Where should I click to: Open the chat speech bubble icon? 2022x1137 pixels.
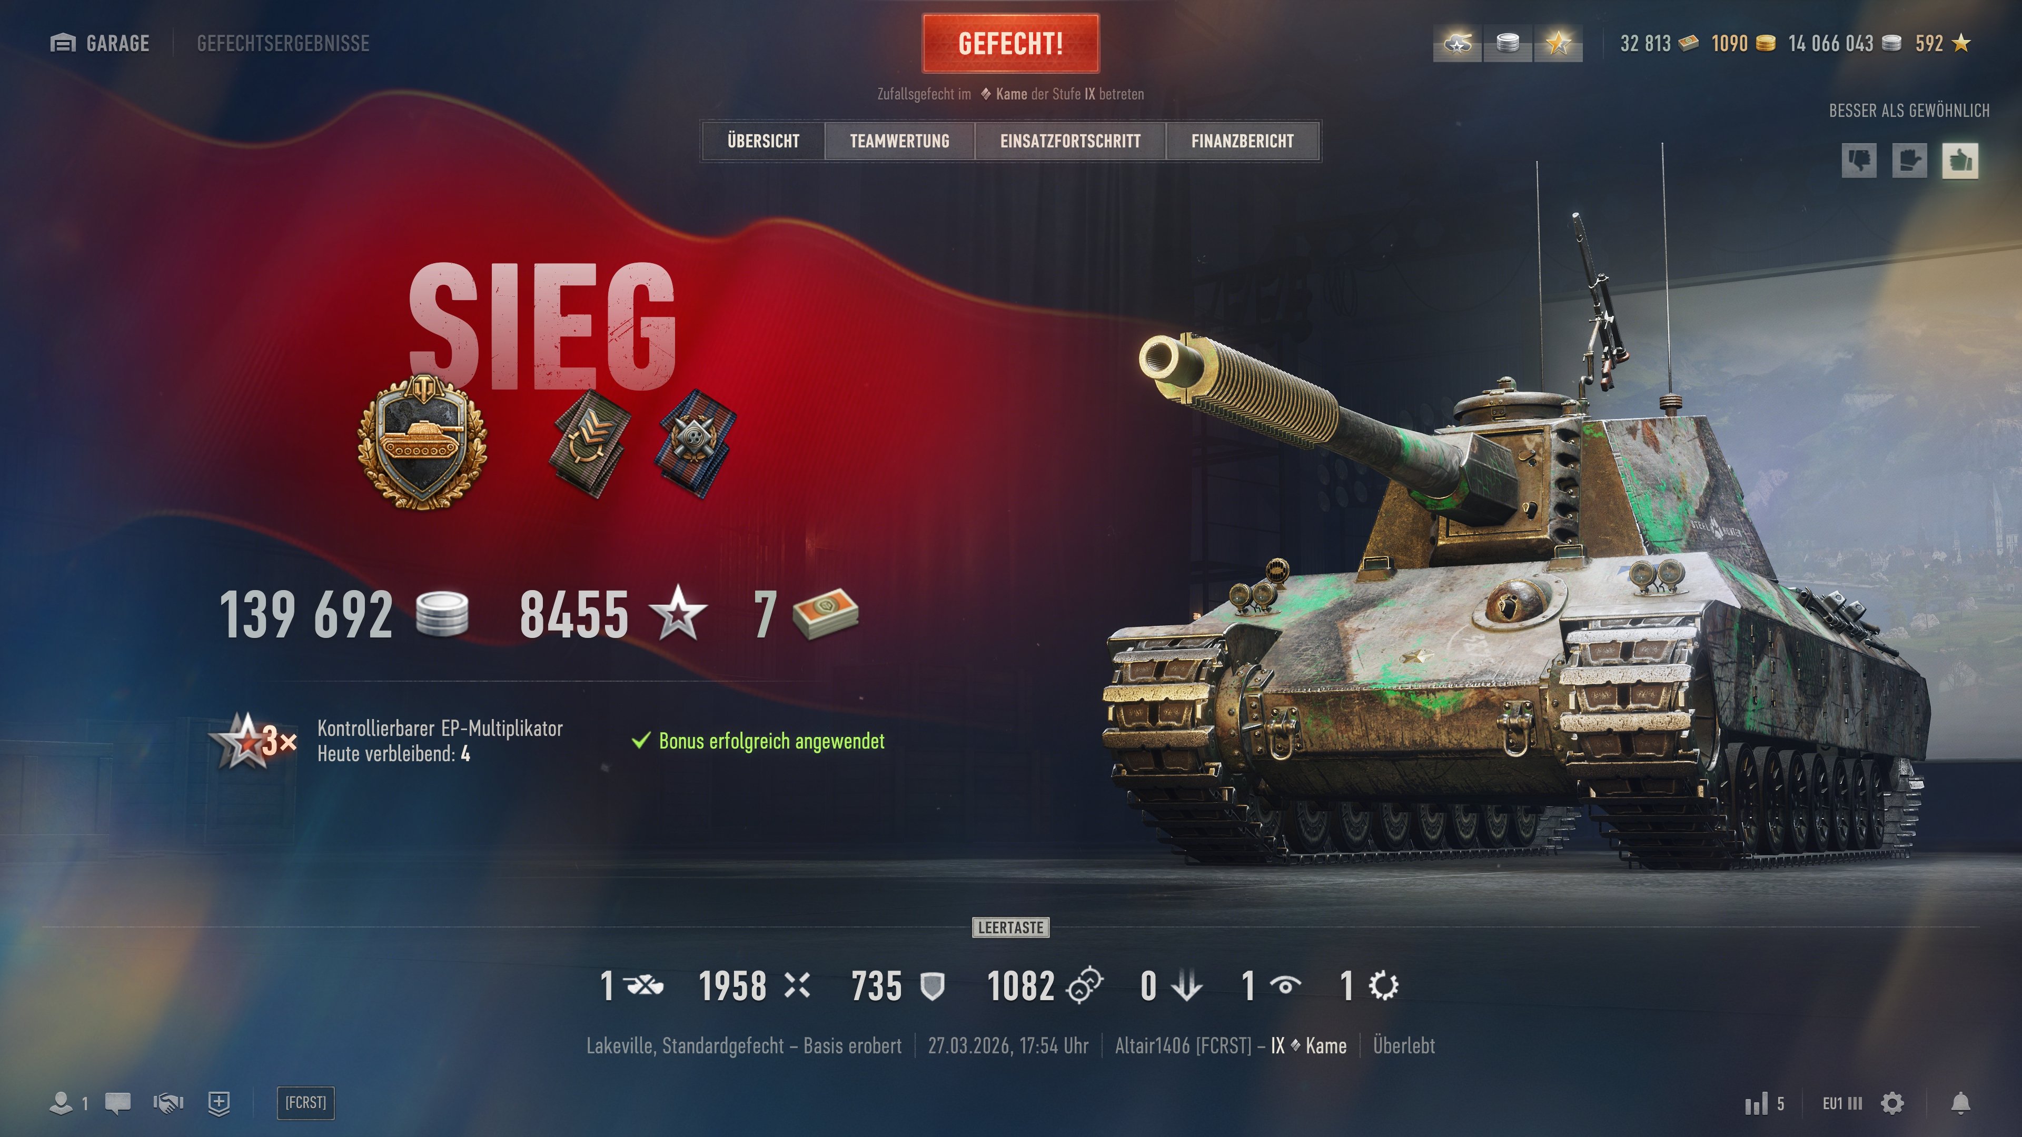tap(118, 1102)
